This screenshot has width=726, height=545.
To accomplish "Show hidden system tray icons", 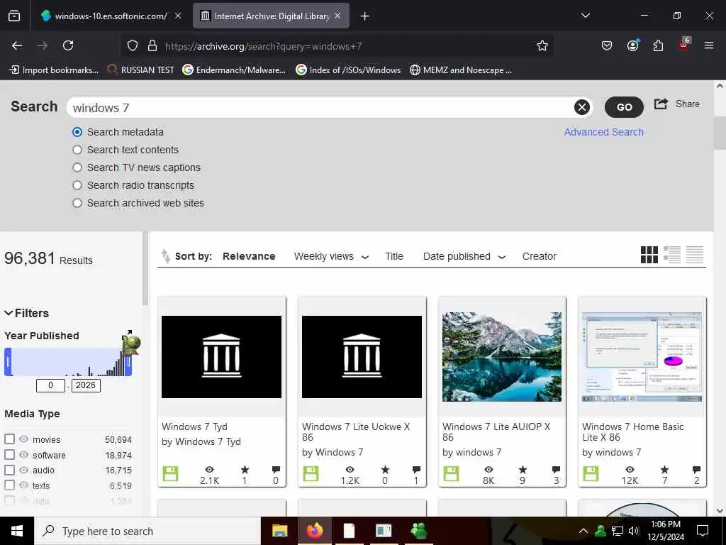I will click(x=583, y=531).
